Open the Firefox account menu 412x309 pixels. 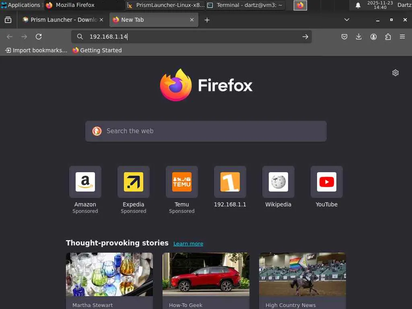click(x=373, y=37)
